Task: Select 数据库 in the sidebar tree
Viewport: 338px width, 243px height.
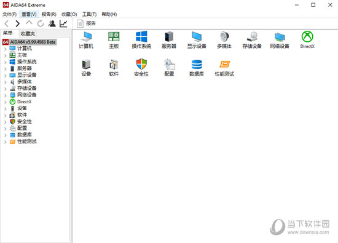Action: [x=25, y=135]
